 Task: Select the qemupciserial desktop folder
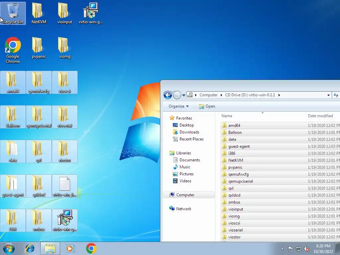[x=39, y=117]
